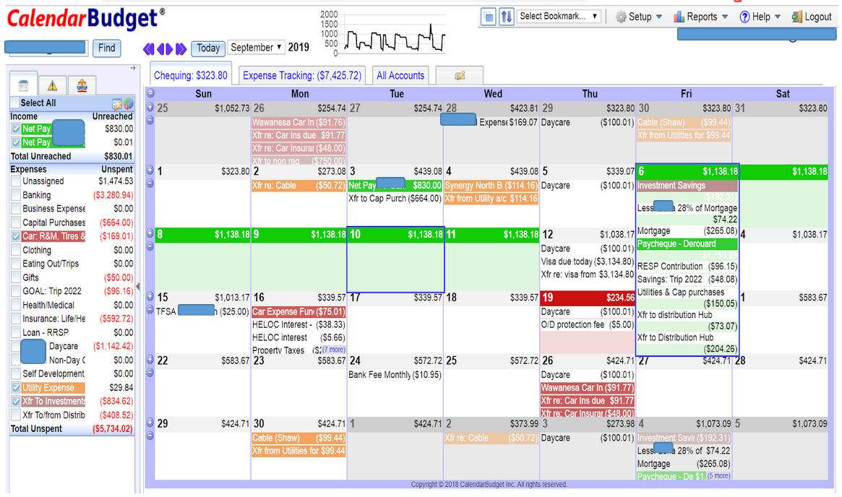
Task: Click the Today button
Action: [208, 48]
